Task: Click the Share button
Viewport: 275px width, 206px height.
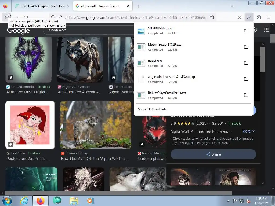Action: [x=213, y=154]
